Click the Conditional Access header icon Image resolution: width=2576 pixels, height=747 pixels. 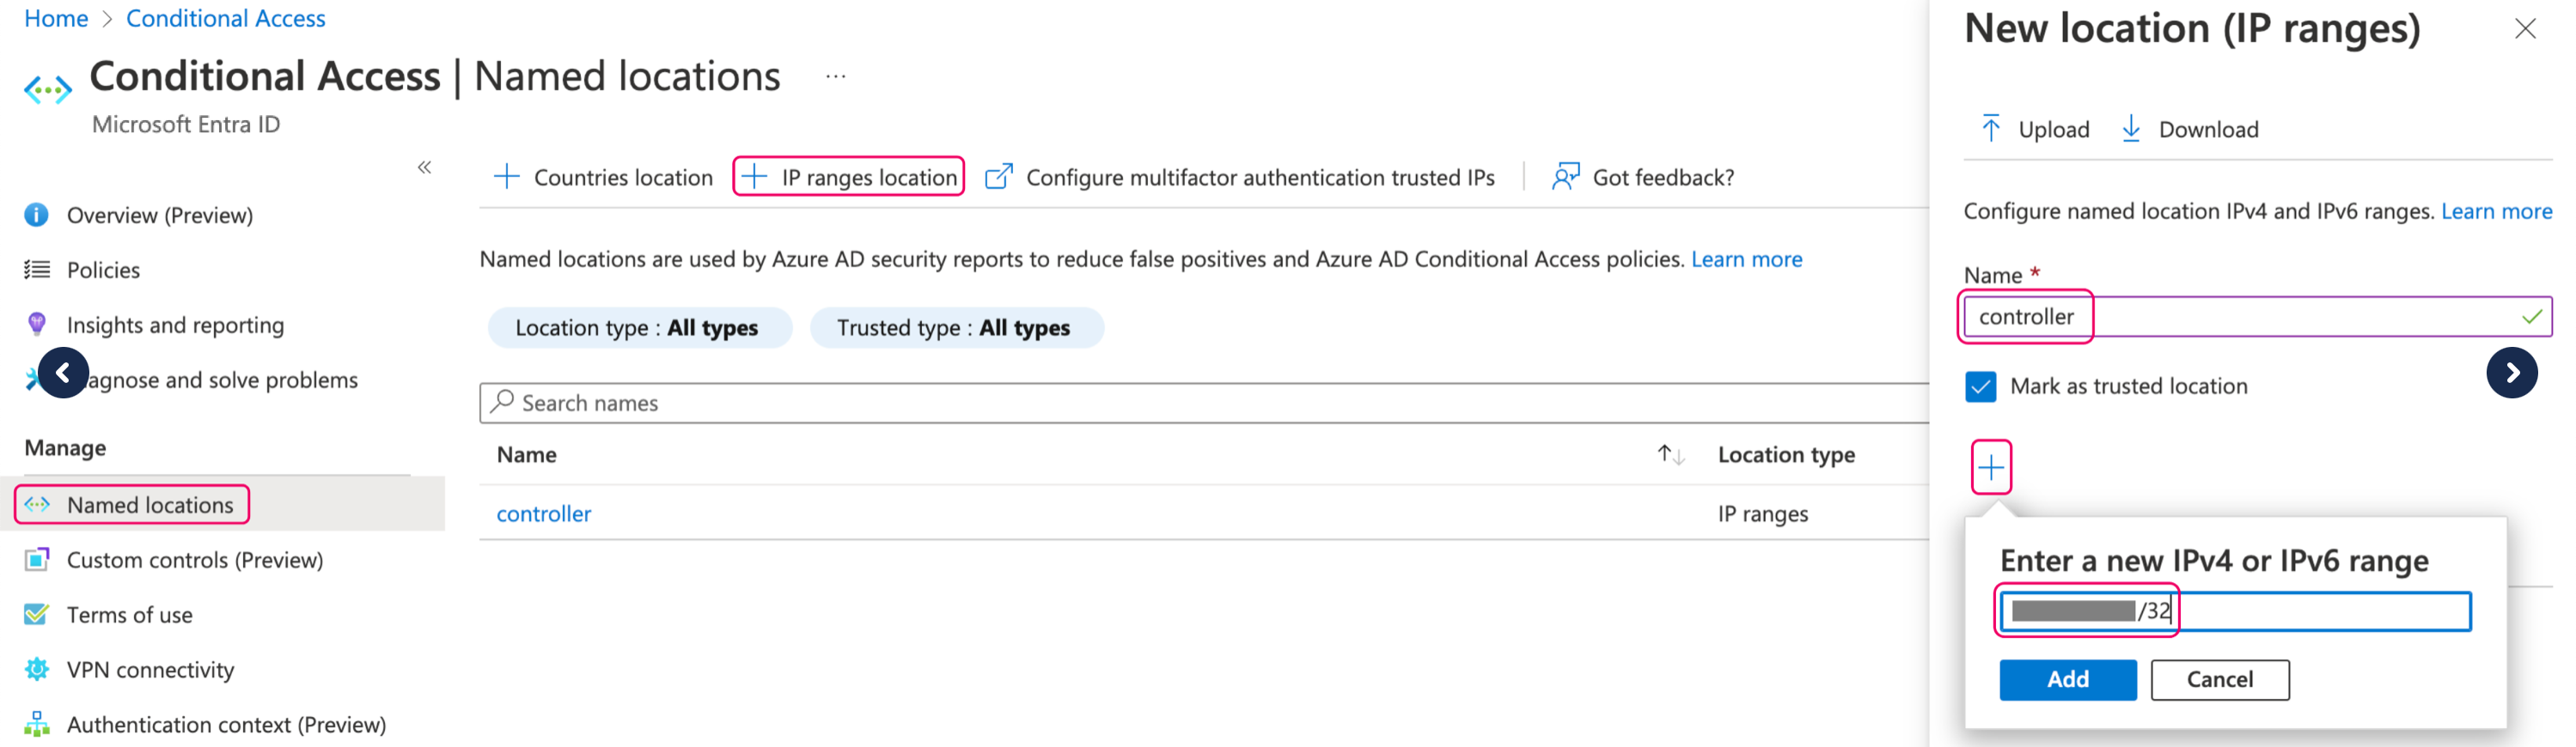(x=47, y=90)
